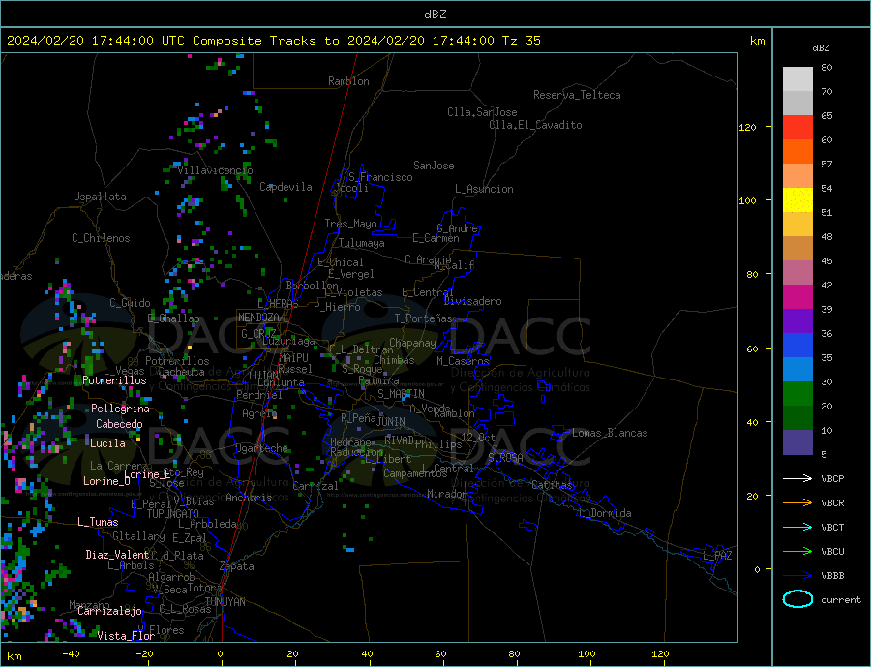This screenshot has width=871, height=667.
Task: Click the L_Tunas label
Action: click(98, 522)
